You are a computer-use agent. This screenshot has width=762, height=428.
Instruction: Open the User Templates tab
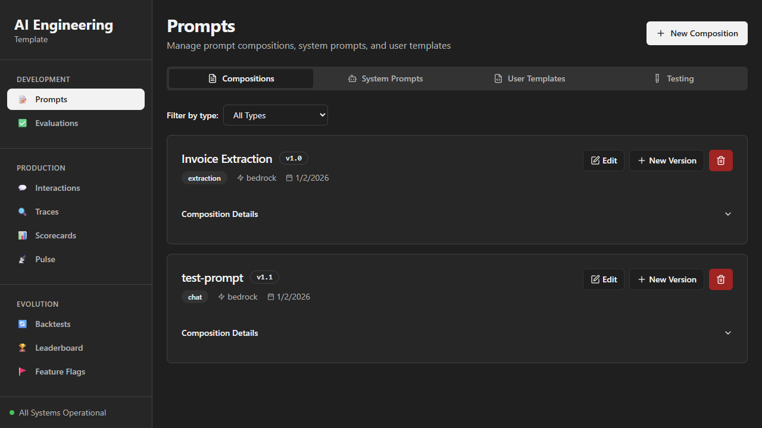[529, 78]
